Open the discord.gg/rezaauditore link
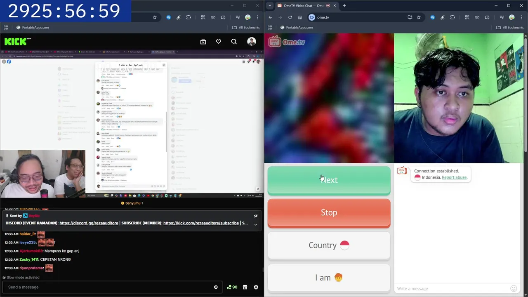 click(x=89, y=223)
